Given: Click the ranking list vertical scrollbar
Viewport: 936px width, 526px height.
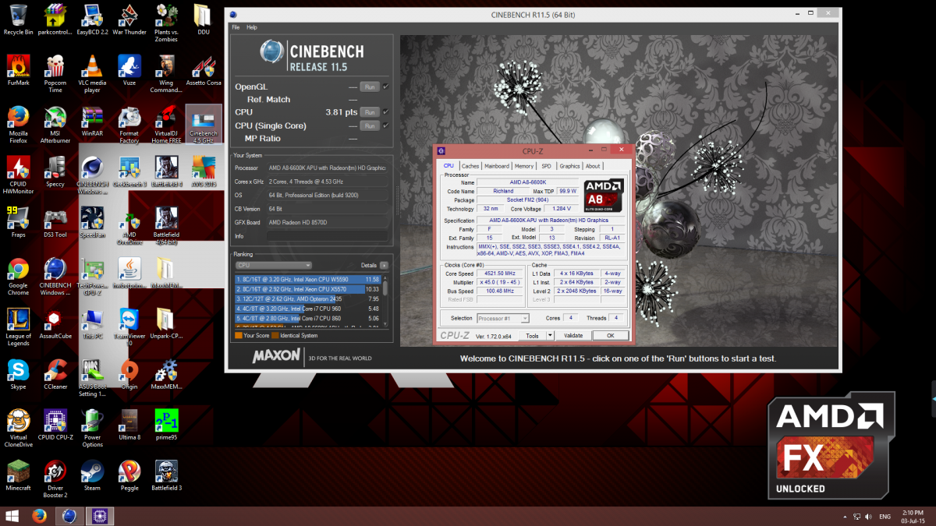Looking at the screenshot, I should coord(385,288).
